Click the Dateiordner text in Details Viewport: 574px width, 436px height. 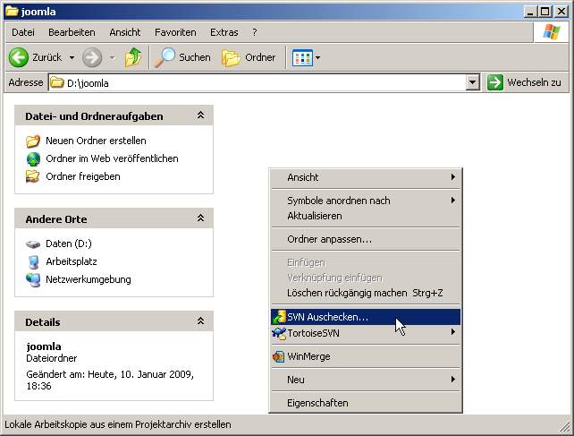pyautogui.click(x=51, y=358)
